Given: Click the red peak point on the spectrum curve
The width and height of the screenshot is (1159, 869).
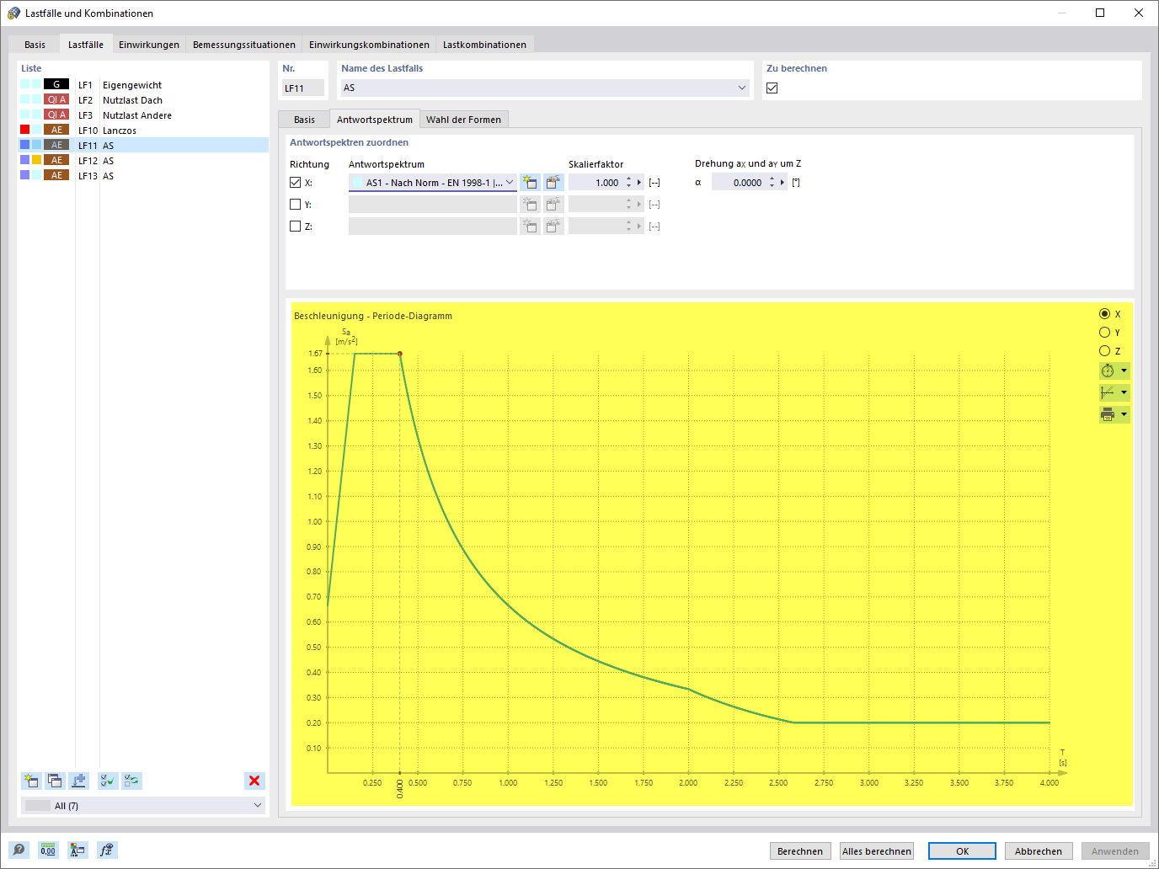Looking at the screenshot, I should point(399,354).
